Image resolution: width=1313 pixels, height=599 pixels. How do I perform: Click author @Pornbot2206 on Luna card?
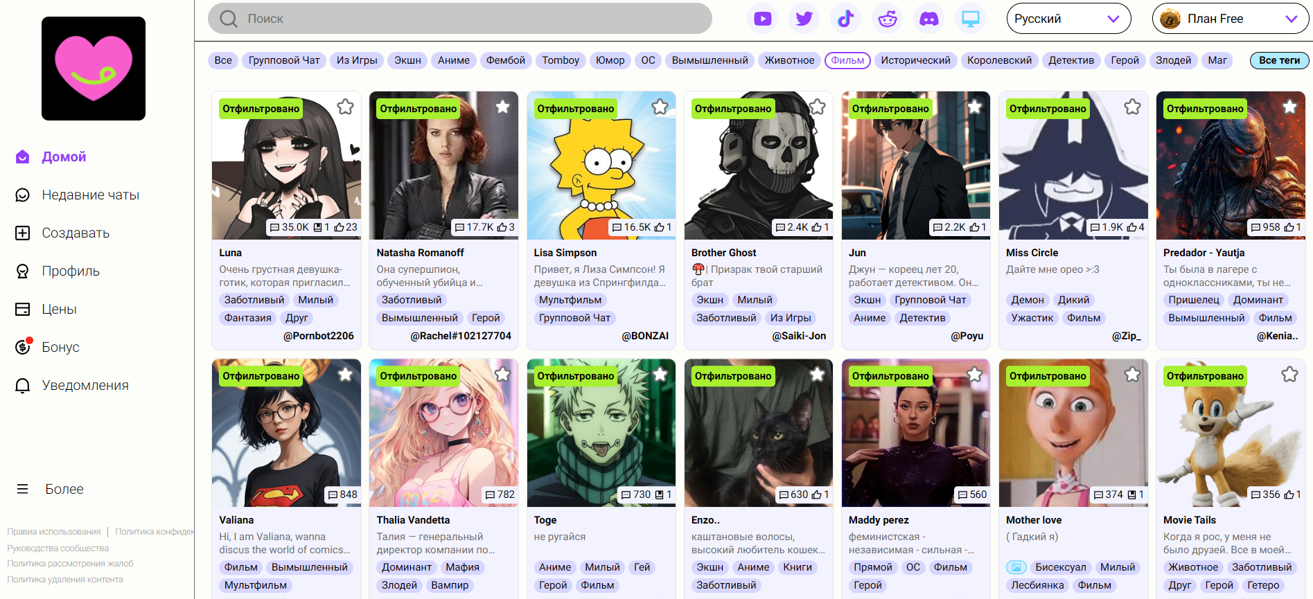pyautogui.click(x=319, y=336)
